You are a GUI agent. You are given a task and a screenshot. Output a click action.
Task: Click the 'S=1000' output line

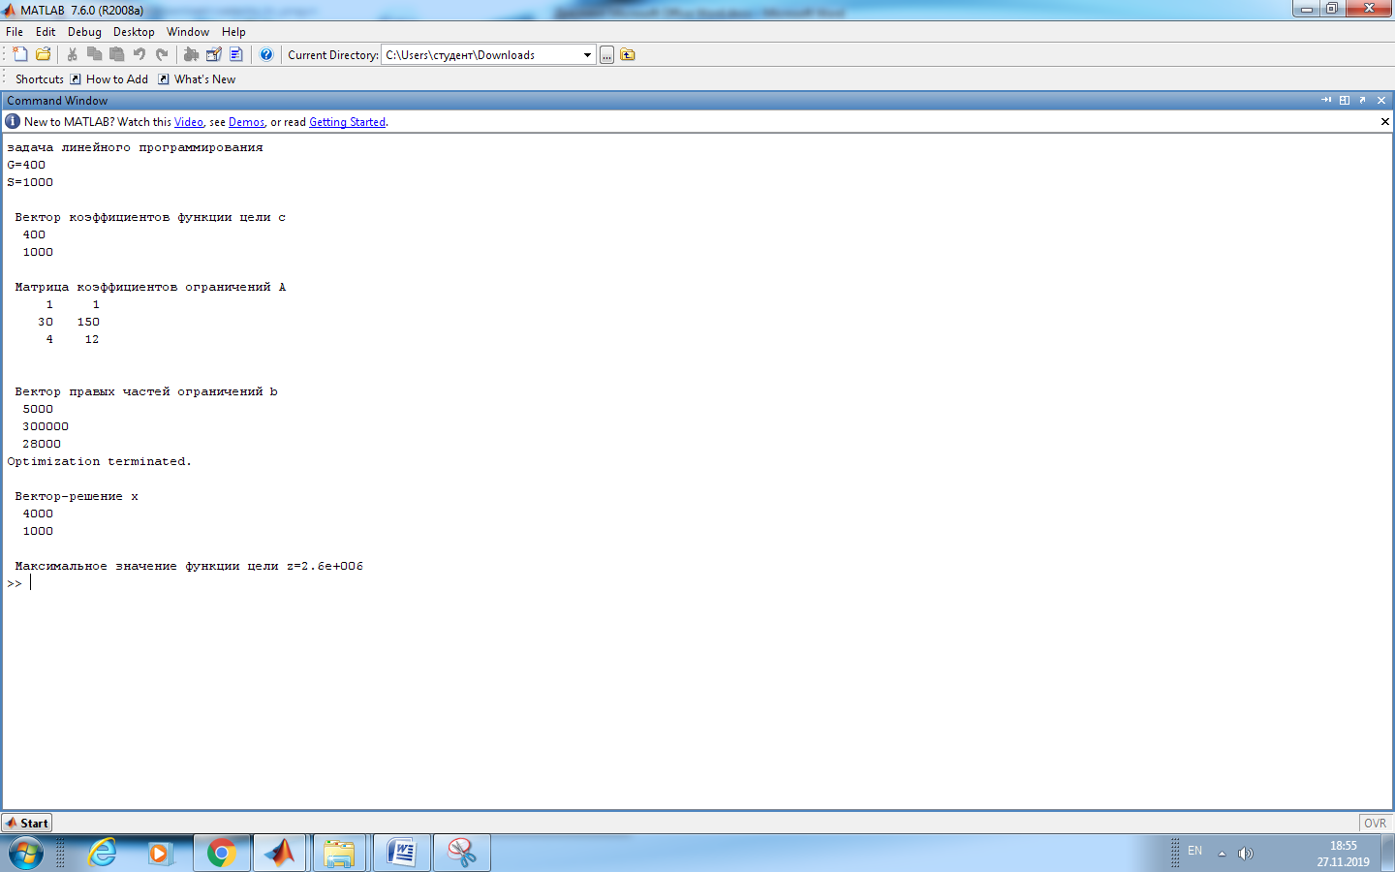coord(30,182)
